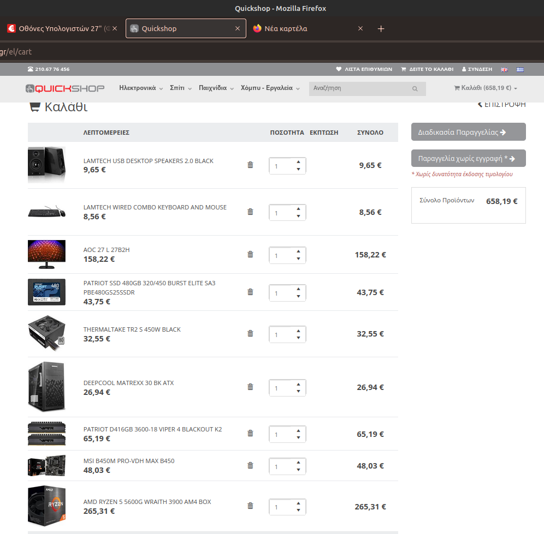Click the Deepcool case thumbnail

[x=46, y=387]
